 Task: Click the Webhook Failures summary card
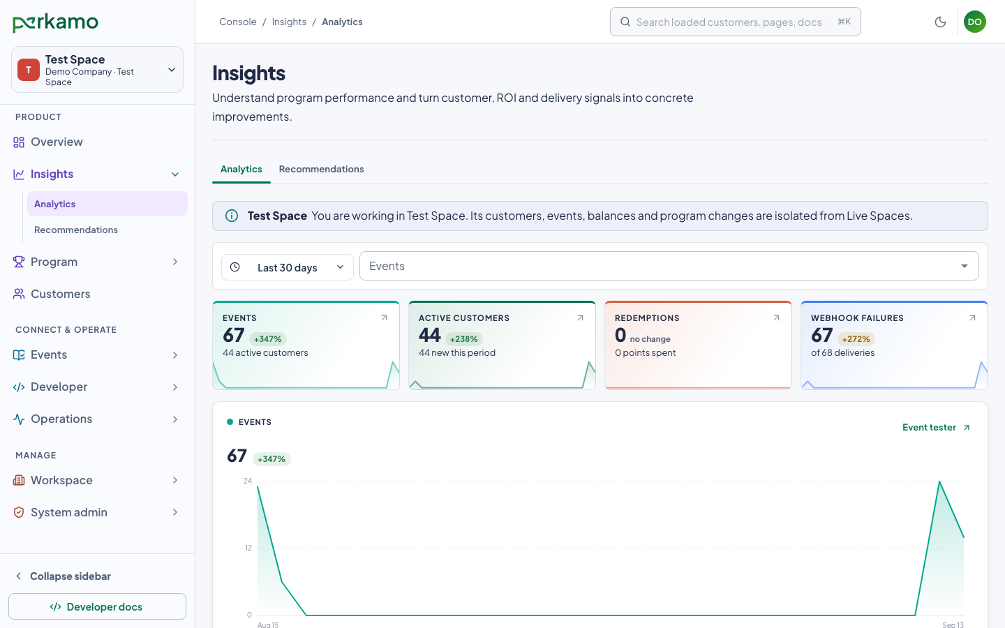coord(894,345)
